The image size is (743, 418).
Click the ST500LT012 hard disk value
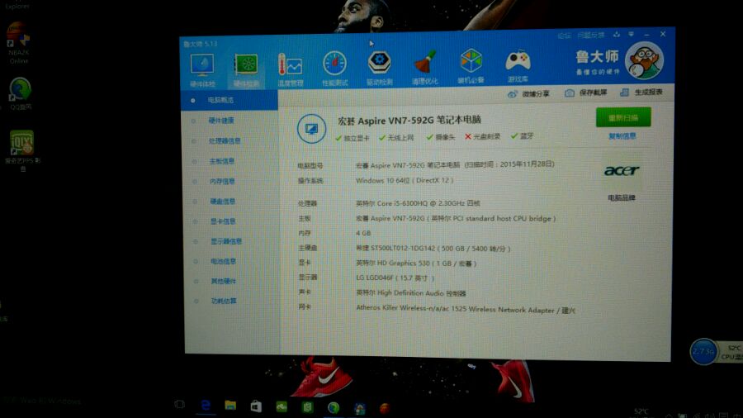pyautogui.click(x=433, y=249)
